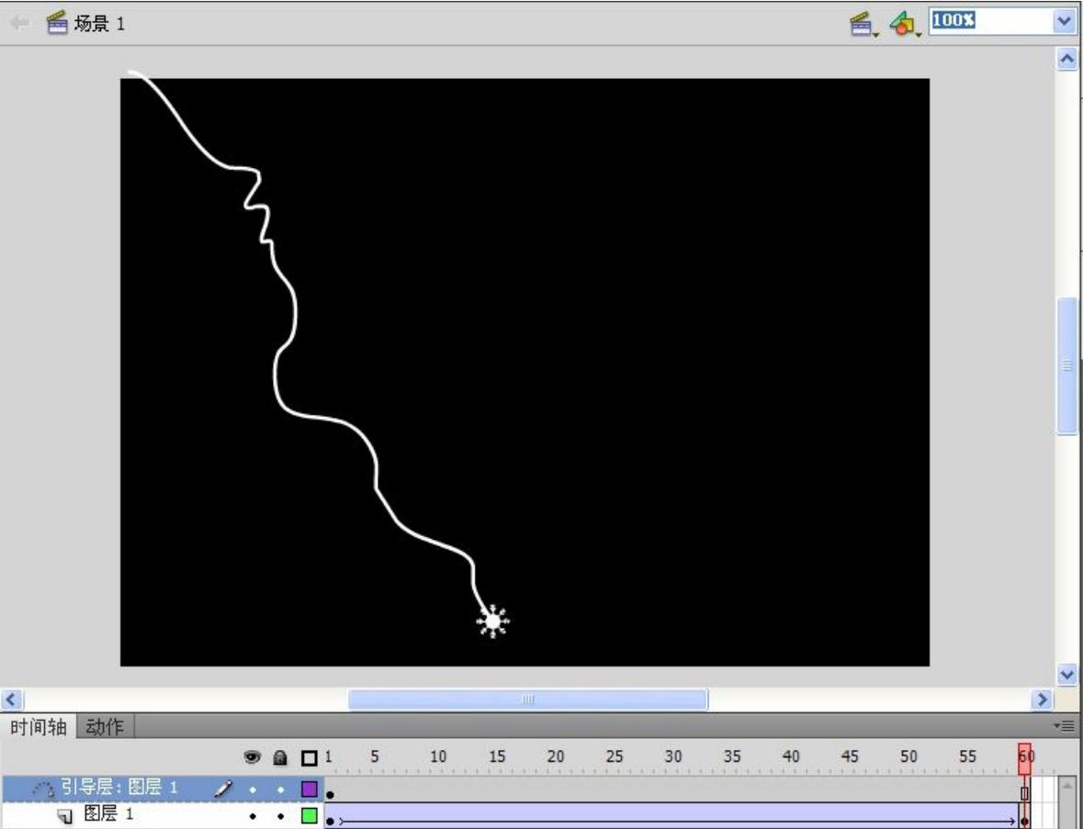Open the Edit Symbols menu icon
Screen dimensions: 1083x829
coord(905,24)
